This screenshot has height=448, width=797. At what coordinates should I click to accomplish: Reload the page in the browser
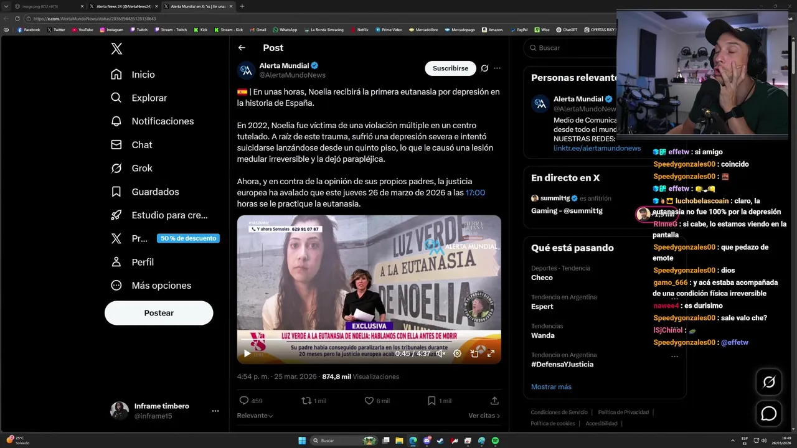(x=17, y=19)
